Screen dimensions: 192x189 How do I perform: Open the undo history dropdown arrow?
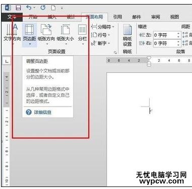(34, 8)
